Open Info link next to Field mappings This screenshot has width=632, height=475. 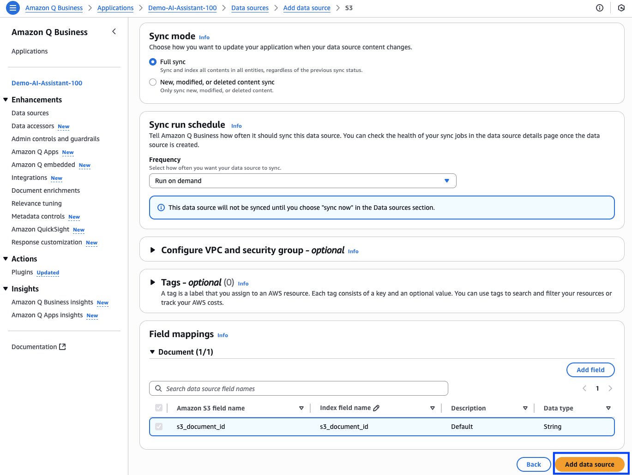[223, 335]
